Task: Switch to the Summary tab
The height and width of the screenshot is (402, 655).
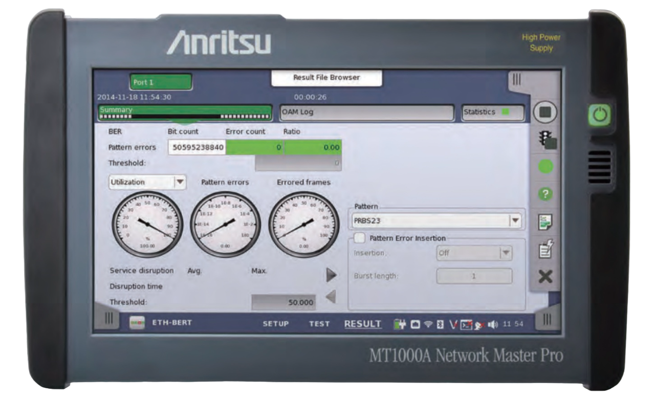Action: coord(185,113)
